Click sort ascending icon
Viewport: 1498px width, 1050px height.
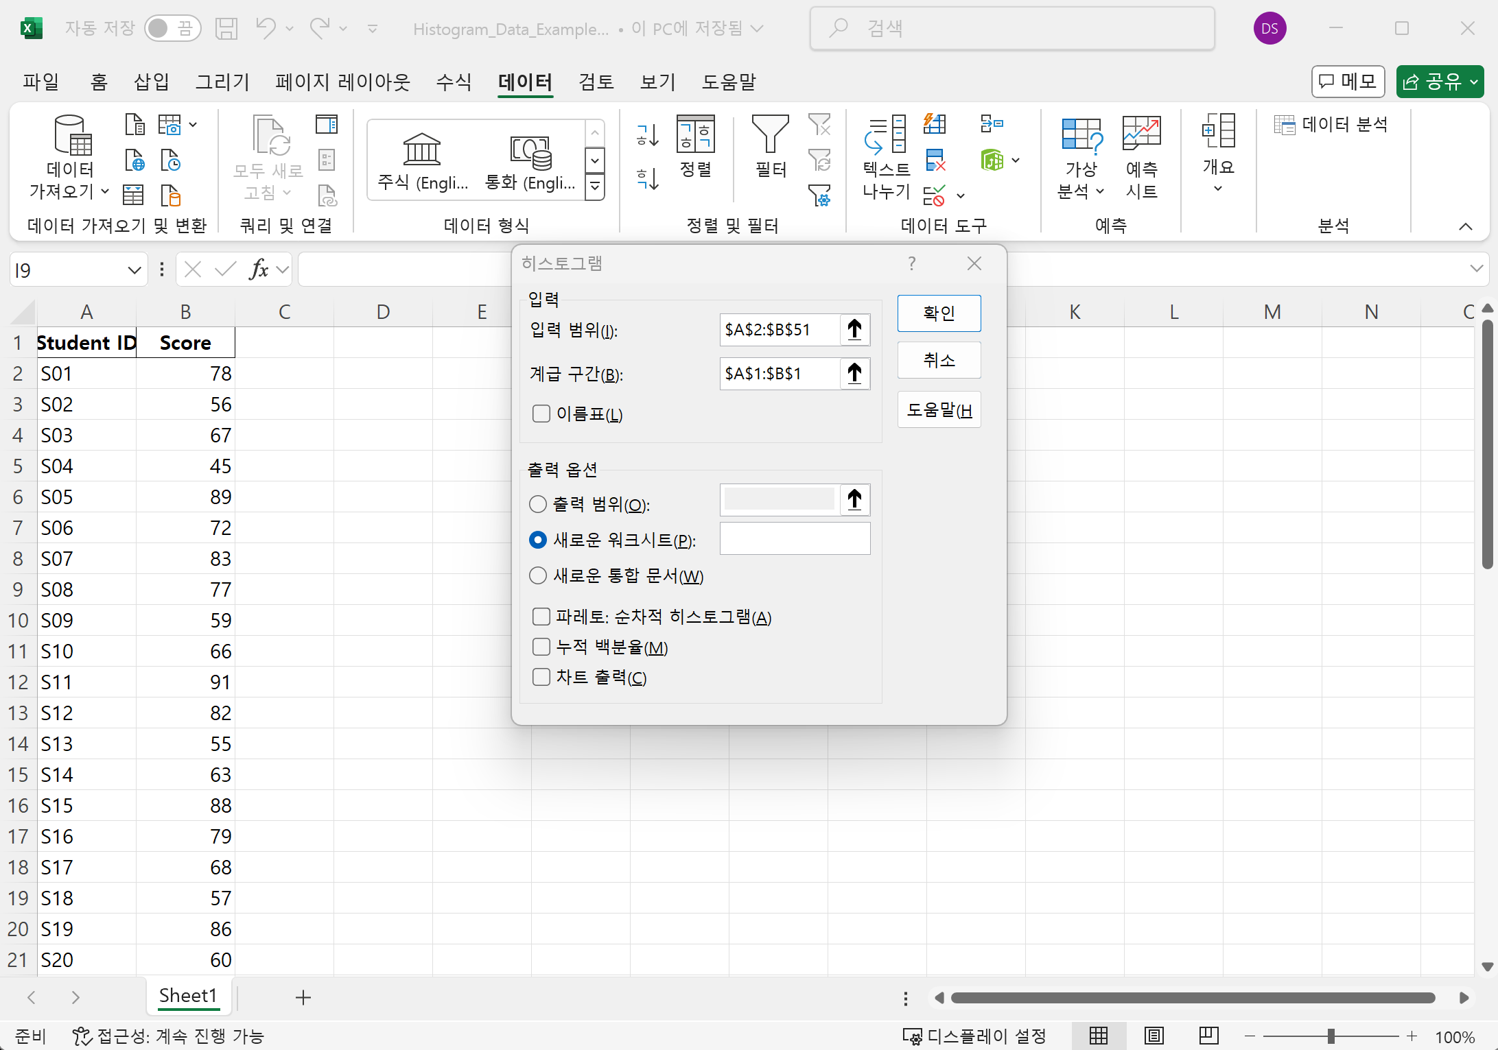pyautogui.click(x=648, y=135)
